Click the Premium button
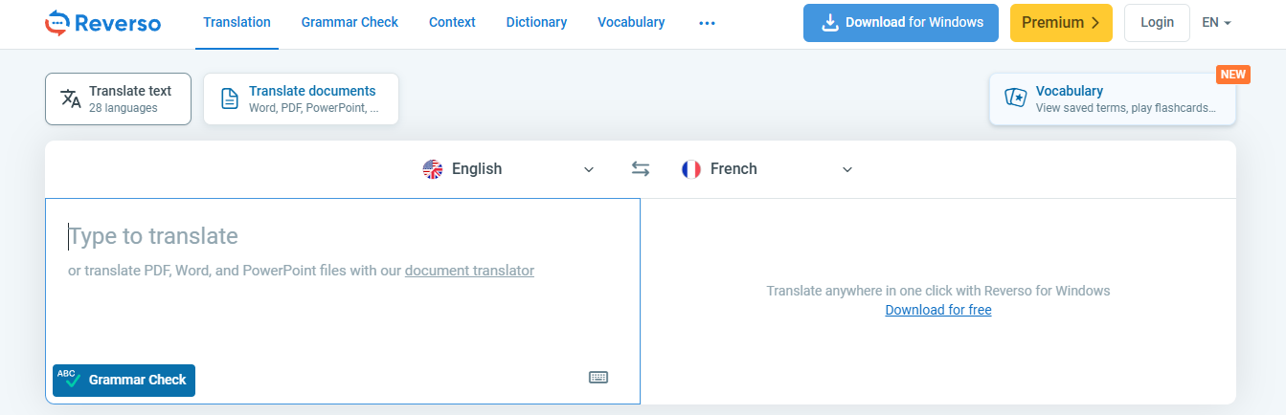Screen dimensions: 1286x415 click(x=1061, y=23)
